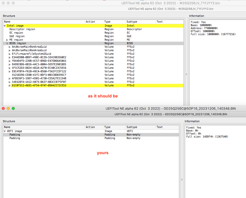Image resolution: width=246 pixels, height=198 pixels.
Task: Close the GD25Q256C UEFITool window
Action: 3,108
